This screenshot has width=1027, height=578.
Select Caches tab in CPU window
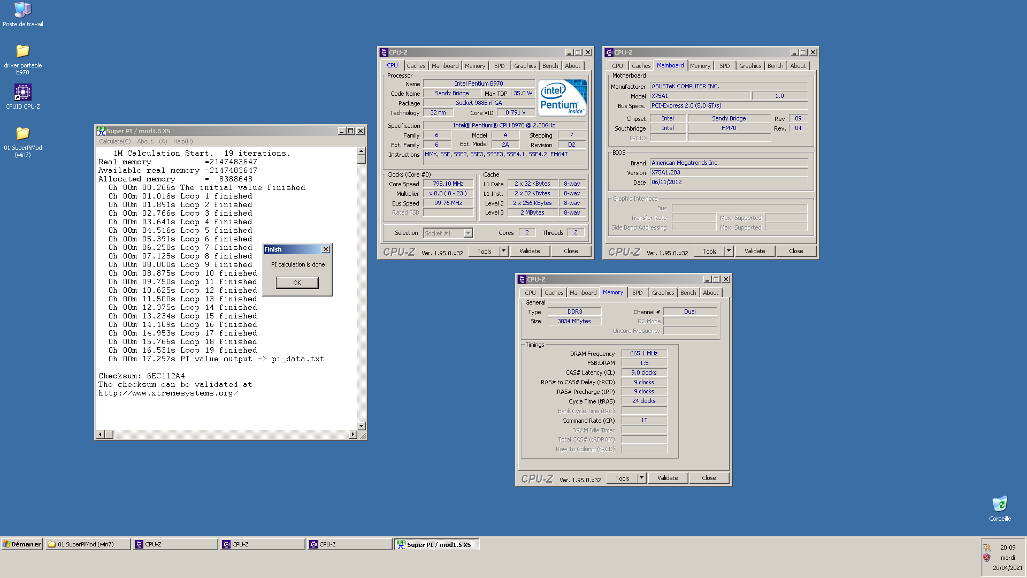pos(416,66)
